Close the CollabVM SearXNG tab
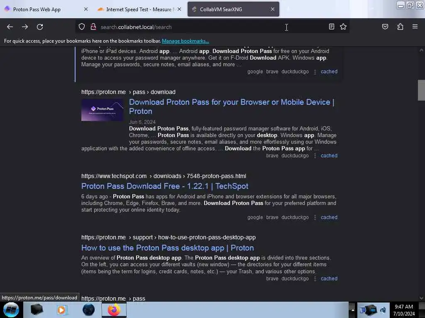The width and height of the screenshot is (425, 318). (273, 9)
